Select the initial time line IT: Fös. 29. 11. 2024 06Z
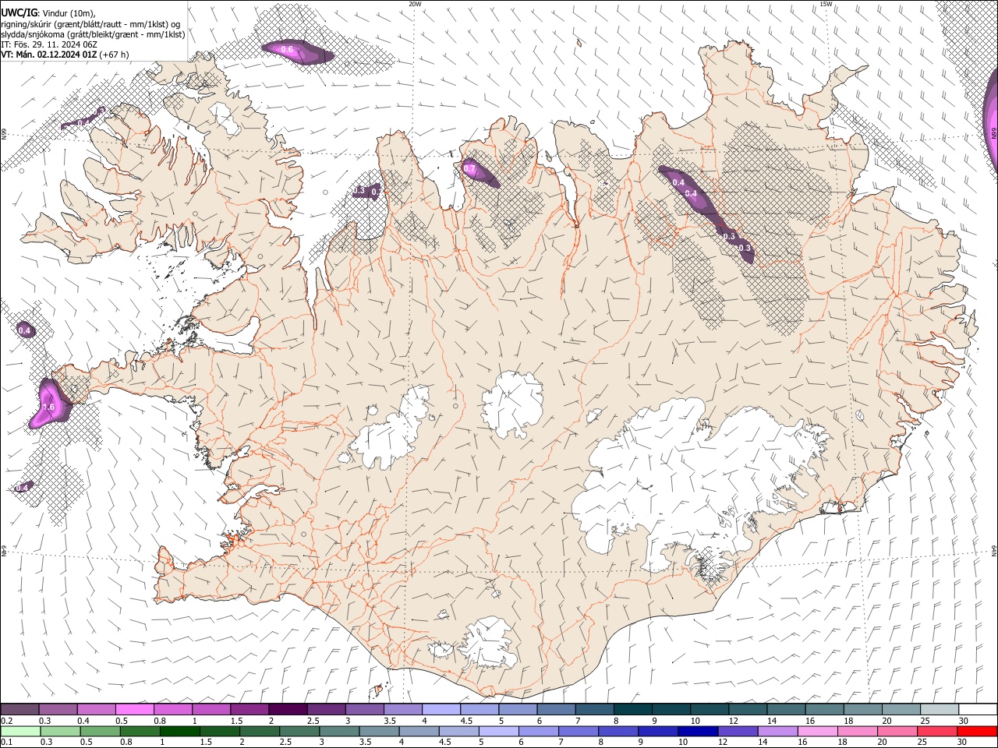The width and height of the screenshot is (998, 748). tap(49, 44)
